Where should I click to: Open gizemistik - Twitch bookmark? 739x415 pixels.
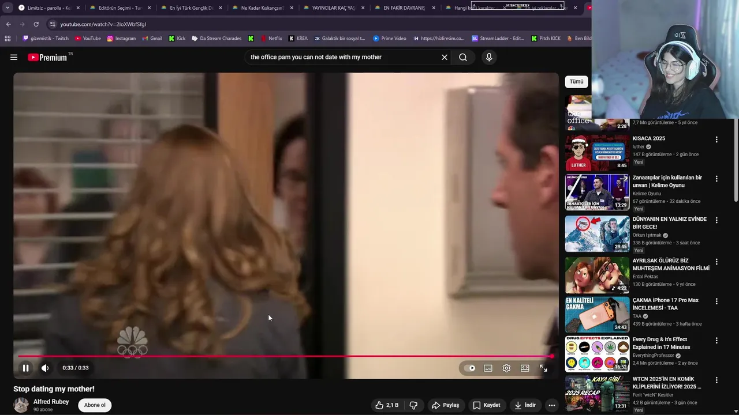[x=45, y=39]
